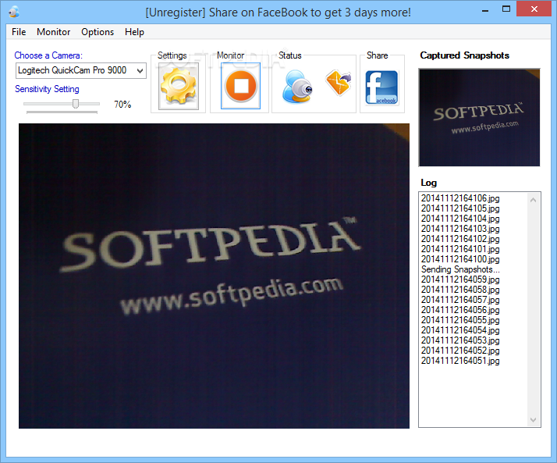This screenshot has width=557, height=463.
Task: Click the 70% sensitivity value
Action: pos(122,104)
